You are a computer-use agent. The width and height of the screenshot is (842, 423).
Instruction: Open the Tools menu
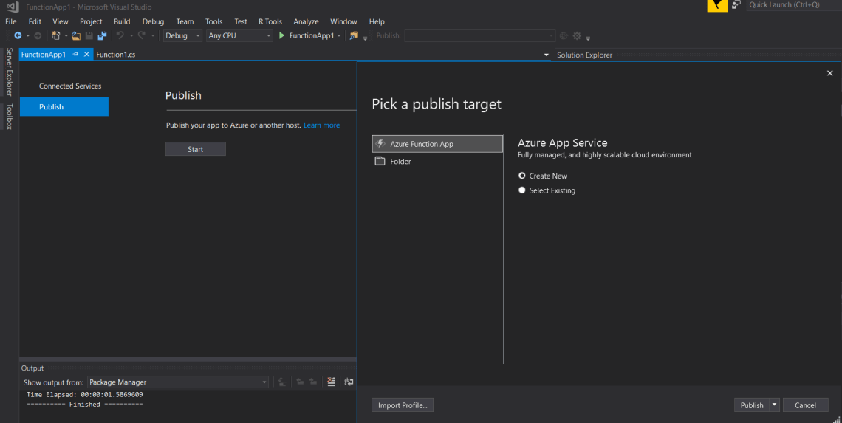pyautogui.click(x=213, y=21)
